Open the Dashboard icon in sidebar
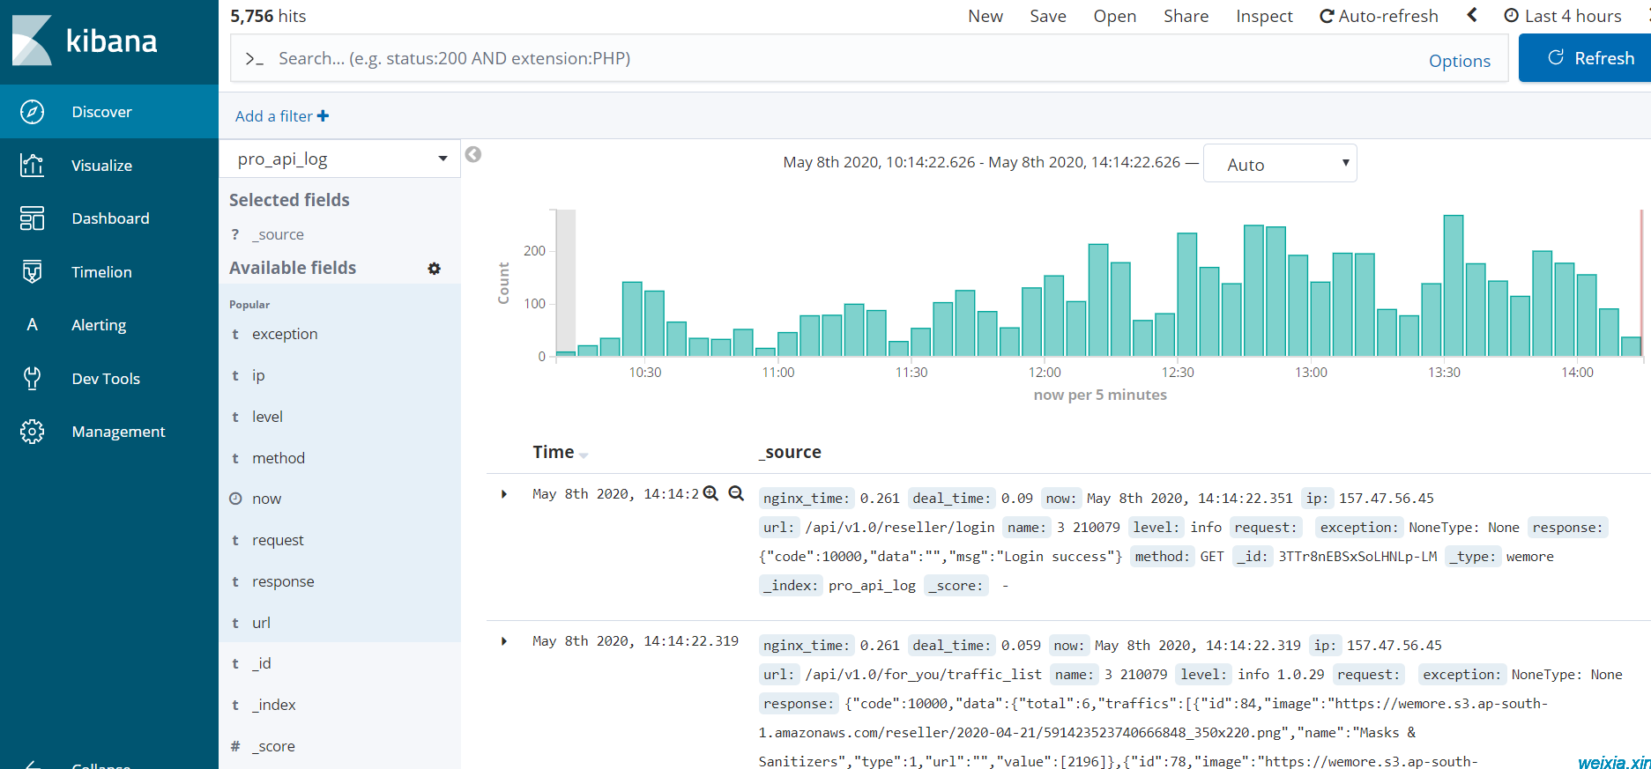This screenshot has height=769, width=1651. [x=32, y=218]
